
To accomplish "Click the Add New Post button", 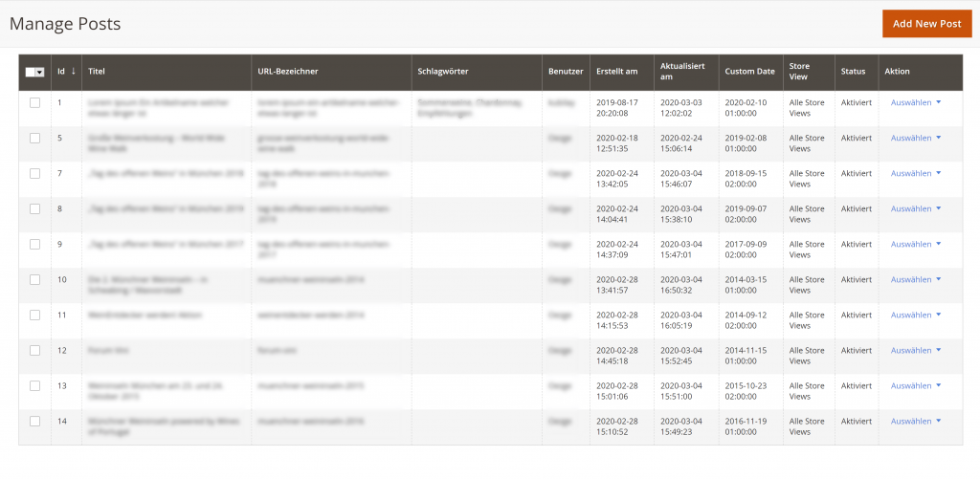I will [x=926, y=24].
